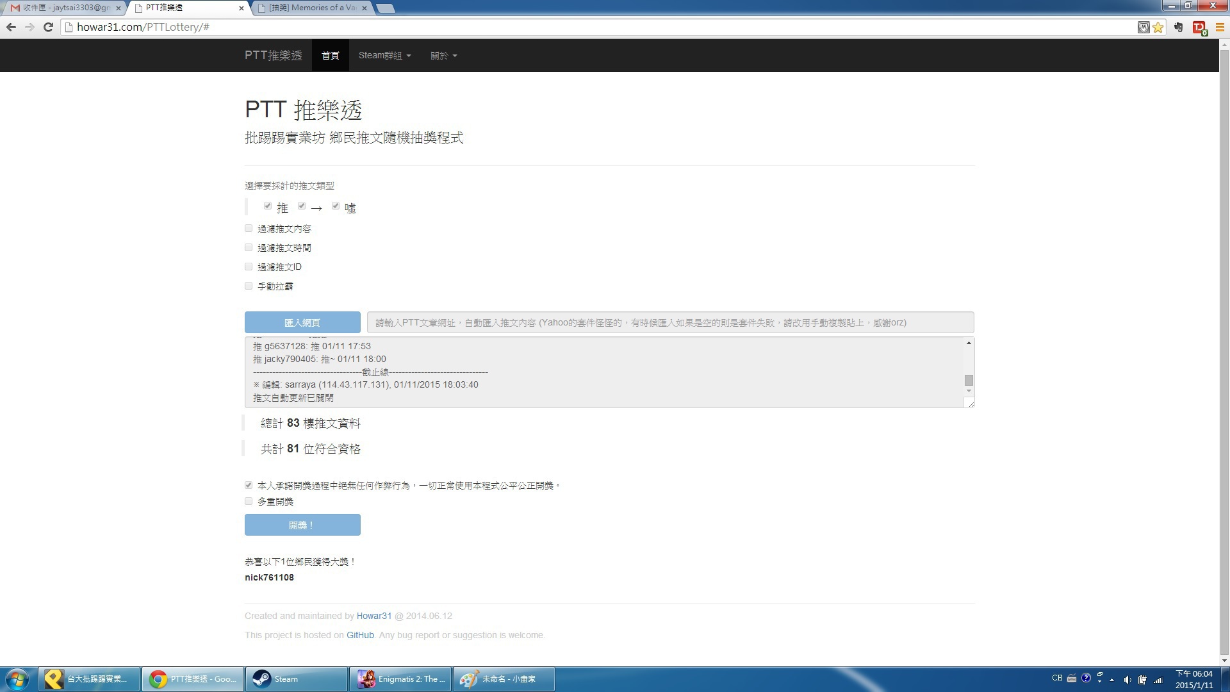The height and width of the screenshot is (692, 1230).
Task: Expand the Steam群組 dropdown menu
Action: tap(384, 55)
